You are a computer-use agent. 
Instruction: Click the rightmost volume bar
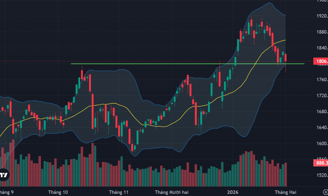point(286,175)
